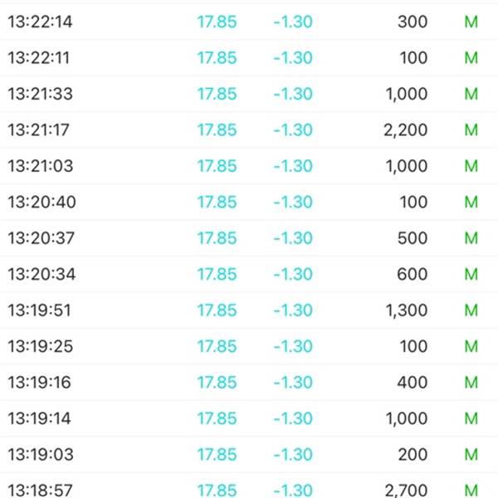Tap the M marker on the 13:19:03 row
The image size is (498, 498).
click(x=471, y=455)
